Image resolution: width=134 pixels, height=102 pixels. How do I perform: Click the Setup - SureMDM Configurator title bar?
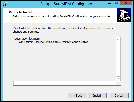67,4
